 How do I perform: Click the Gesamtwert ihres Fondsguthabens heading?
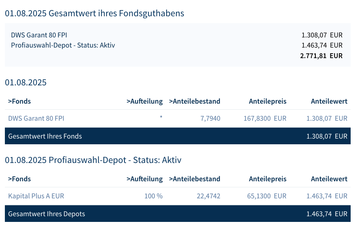point(94,13)
